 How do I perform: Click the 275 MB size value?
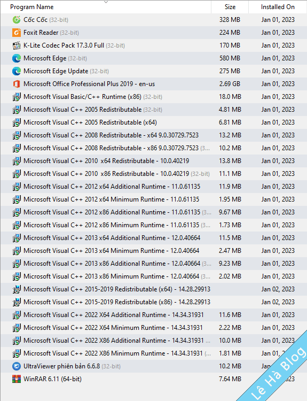pos(230,71)
